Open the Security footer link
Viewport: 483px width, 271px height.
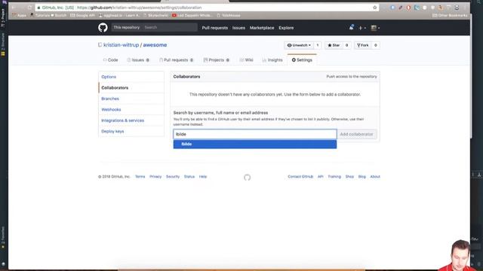pyautogui.click(x=173, y=177)
